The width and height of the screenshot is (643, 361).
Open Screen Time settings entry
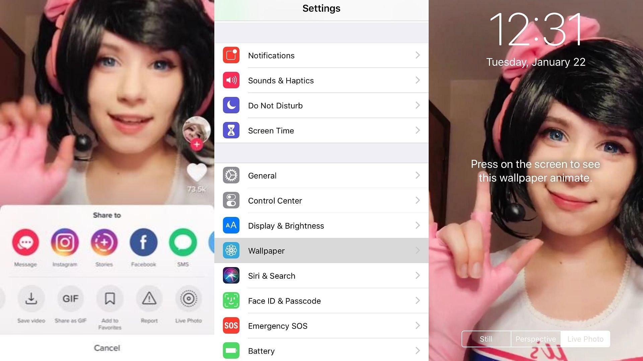pos(321,130)
